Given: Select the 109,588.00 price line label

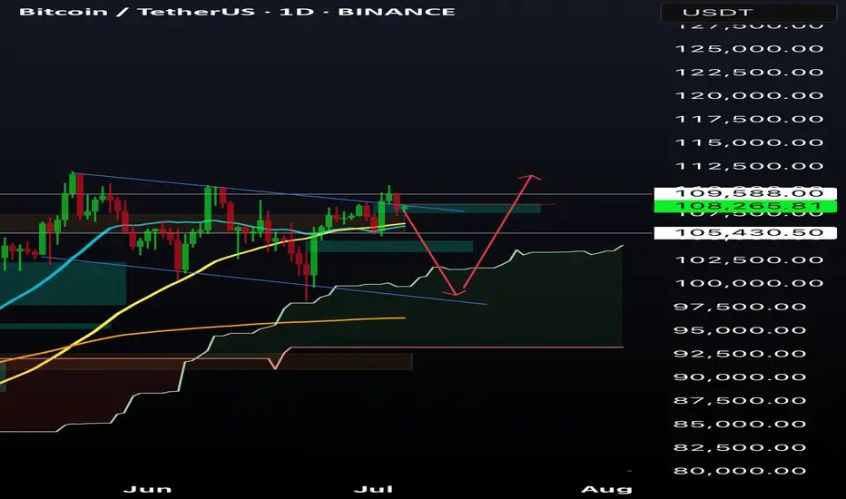Looking at the screenshot, I should coord(745,193).
